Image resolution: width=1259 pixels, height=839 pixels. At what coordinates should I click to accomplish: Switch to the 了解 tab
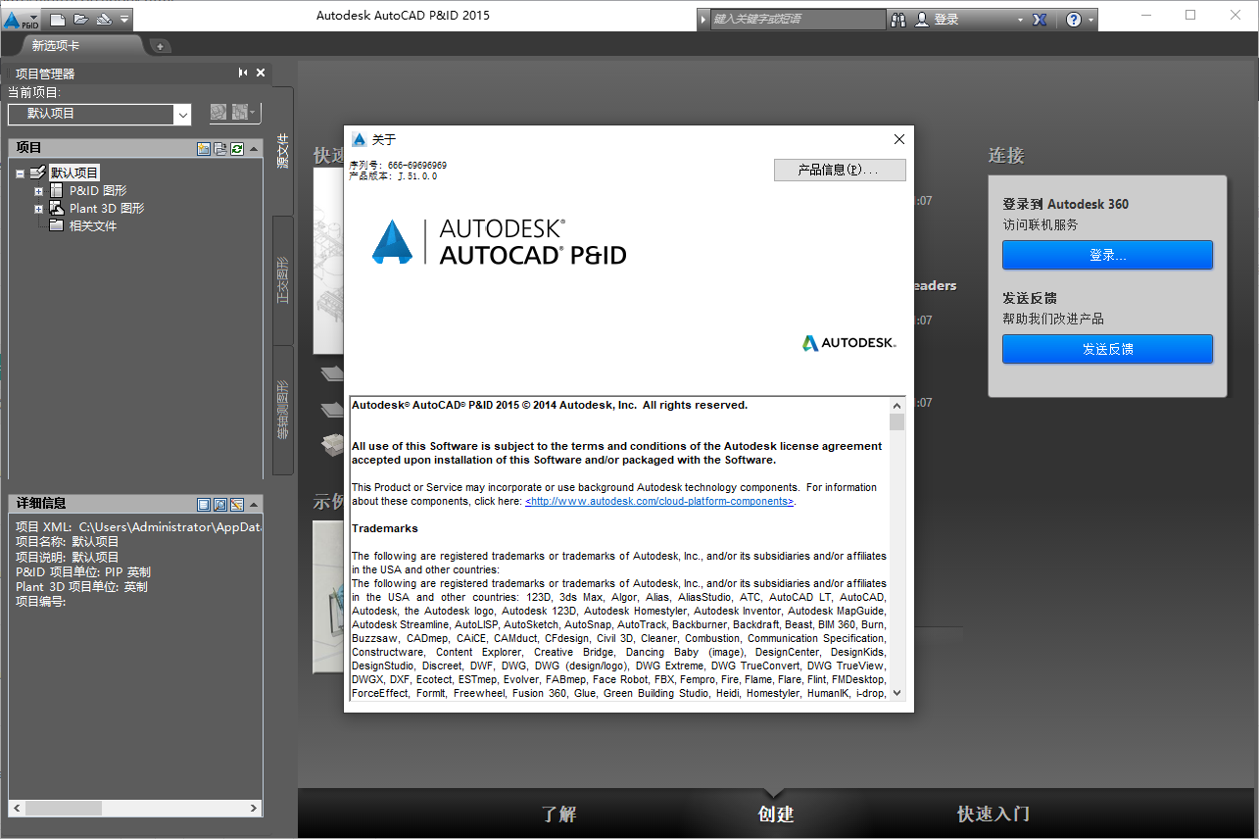558,814
